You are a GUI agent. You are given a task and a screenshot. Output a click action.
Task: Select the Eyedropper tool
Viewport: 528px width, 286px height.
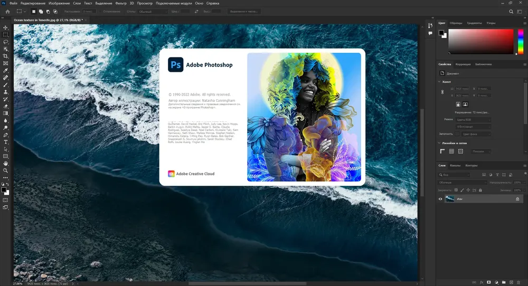point(5,71)
